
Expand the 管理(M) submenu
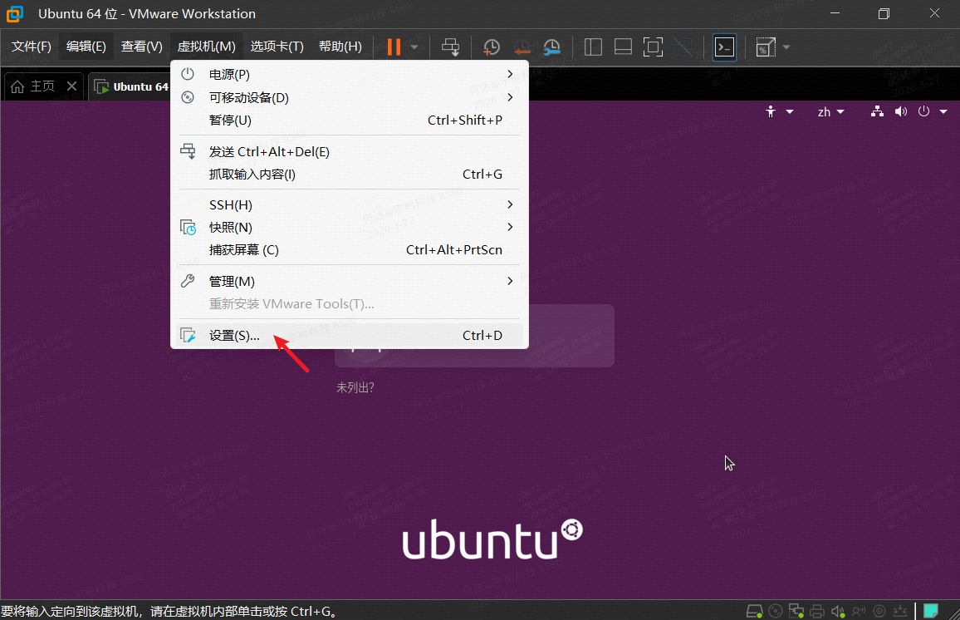tap(350, 281)
